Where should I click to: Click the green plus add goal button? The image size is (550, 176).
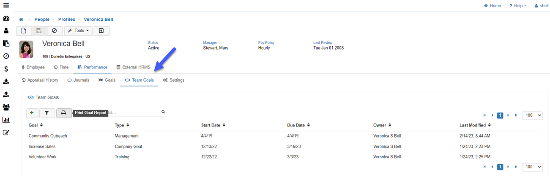coord(32,113)
